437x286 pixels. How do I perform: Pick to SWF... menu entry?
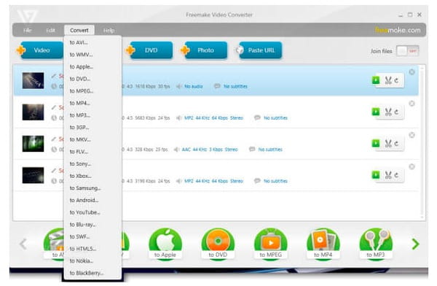tap(92, 236)
